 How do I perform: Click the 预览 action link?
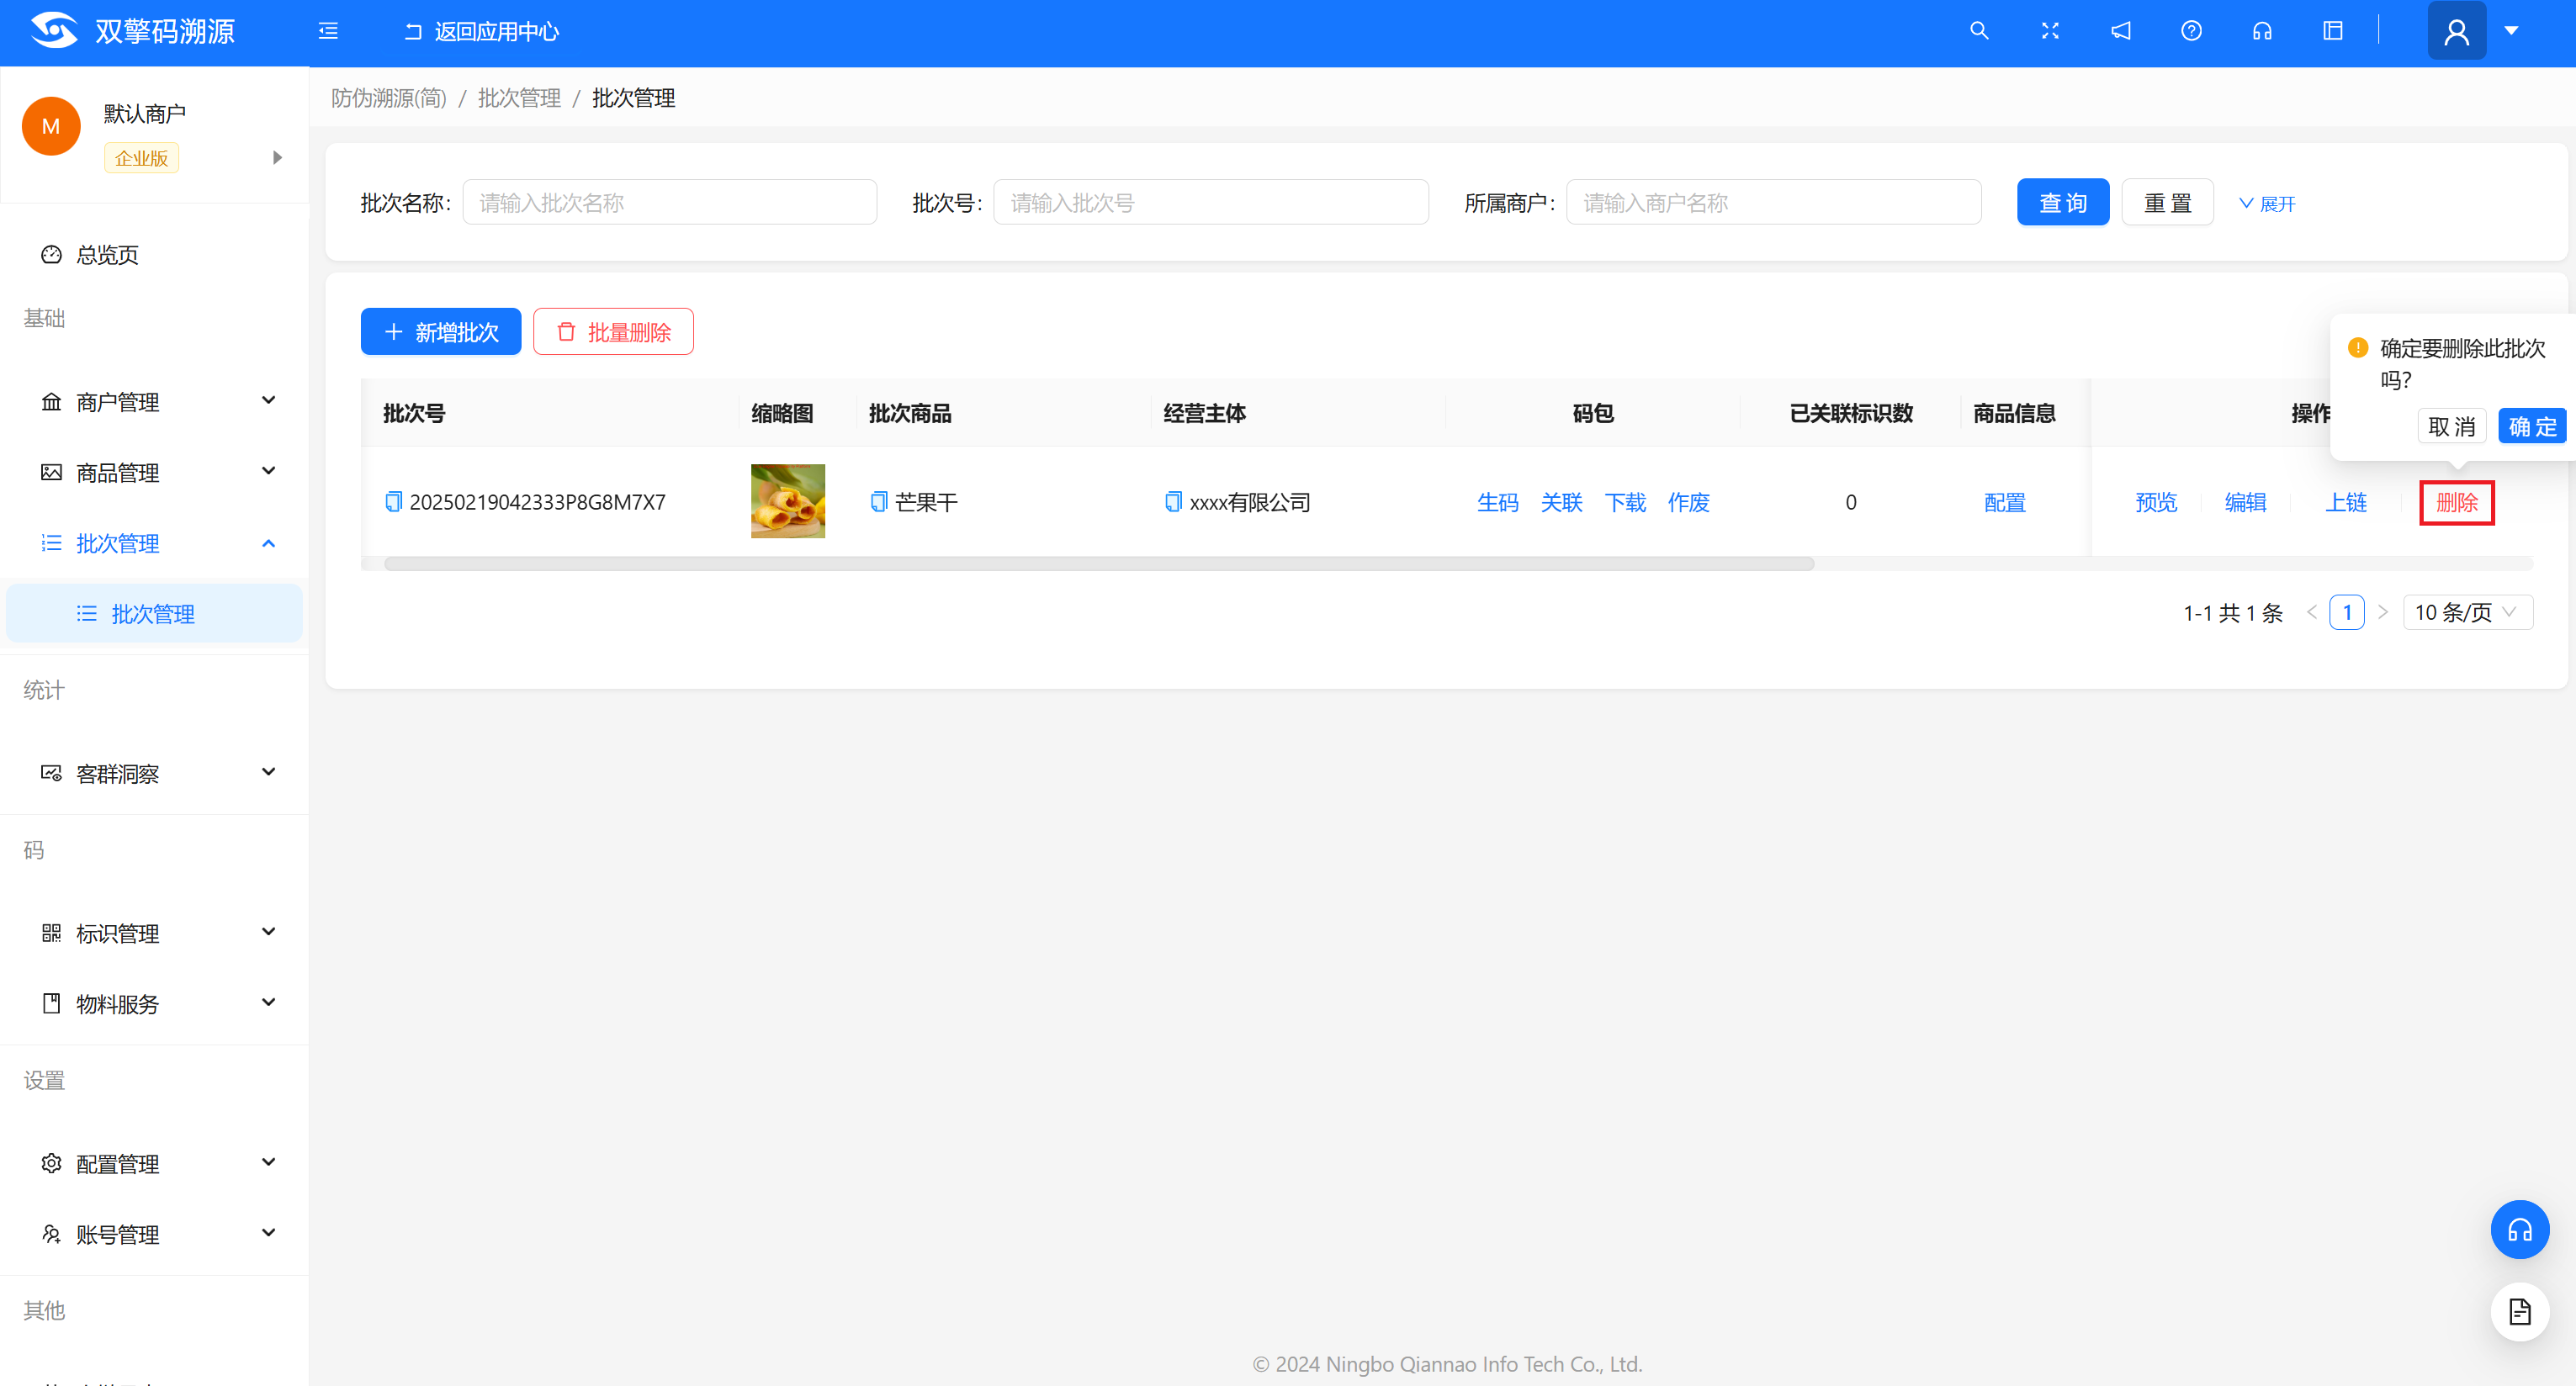click(x=2156, y=502)
